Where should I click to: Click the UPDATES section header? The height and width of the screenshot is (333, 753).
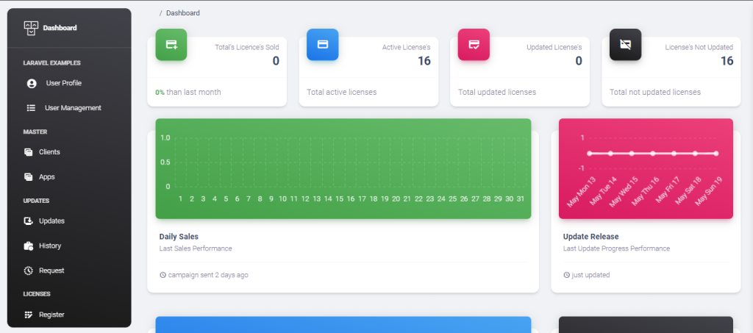(x=36, y=201)
